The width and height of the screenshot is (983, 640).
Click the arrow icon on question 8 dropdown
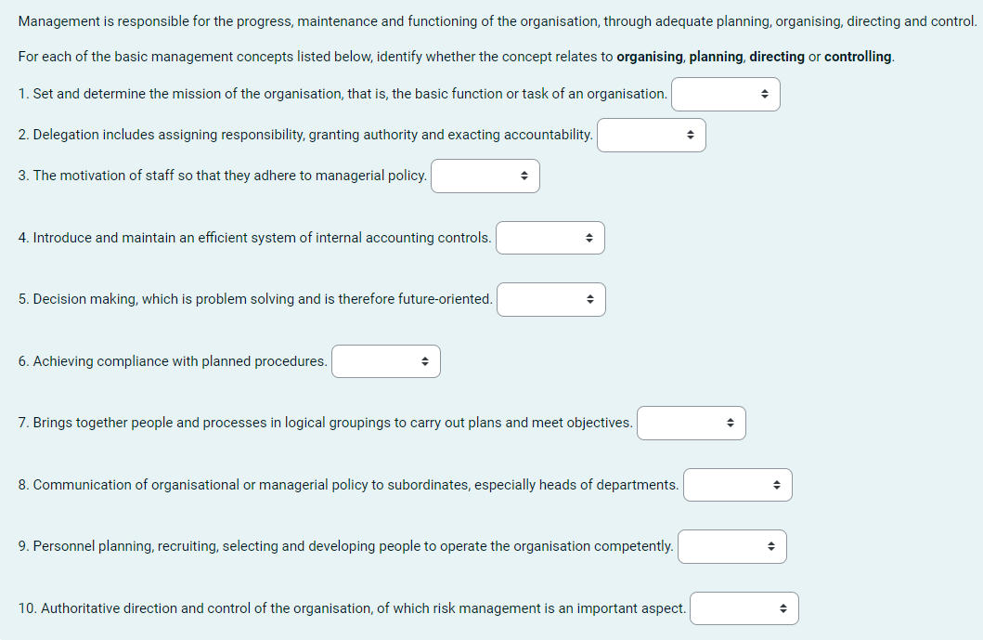point(777,484)
